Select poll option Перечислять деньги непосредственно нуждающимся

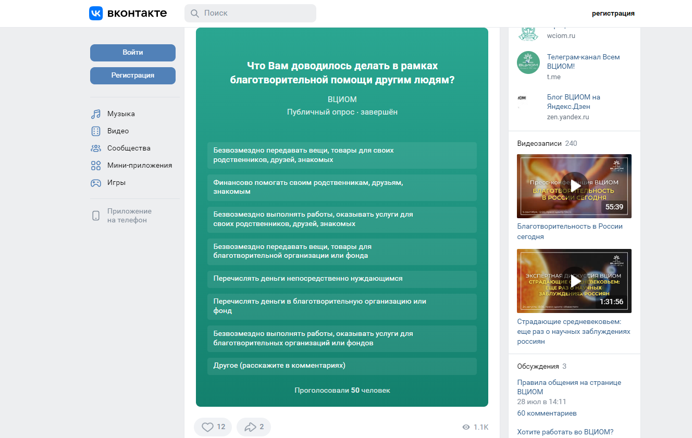(342, 279)
